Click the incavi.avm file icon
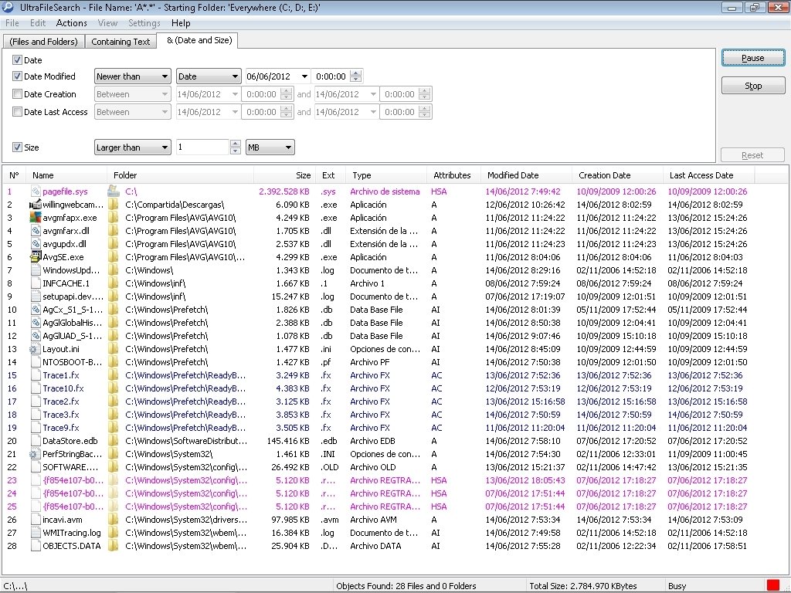The image size is (791, 593). (x=36, y=520)
